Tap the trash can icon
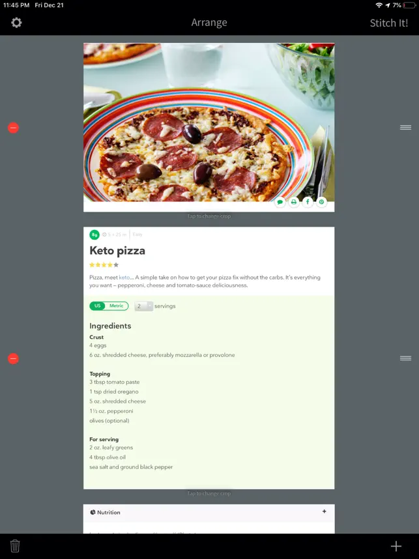Screen dimensions: 419x559 pos(15,546)
